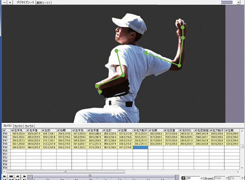
Task: Switch to the カメラ2 tab
Action: tap(19, 126)
